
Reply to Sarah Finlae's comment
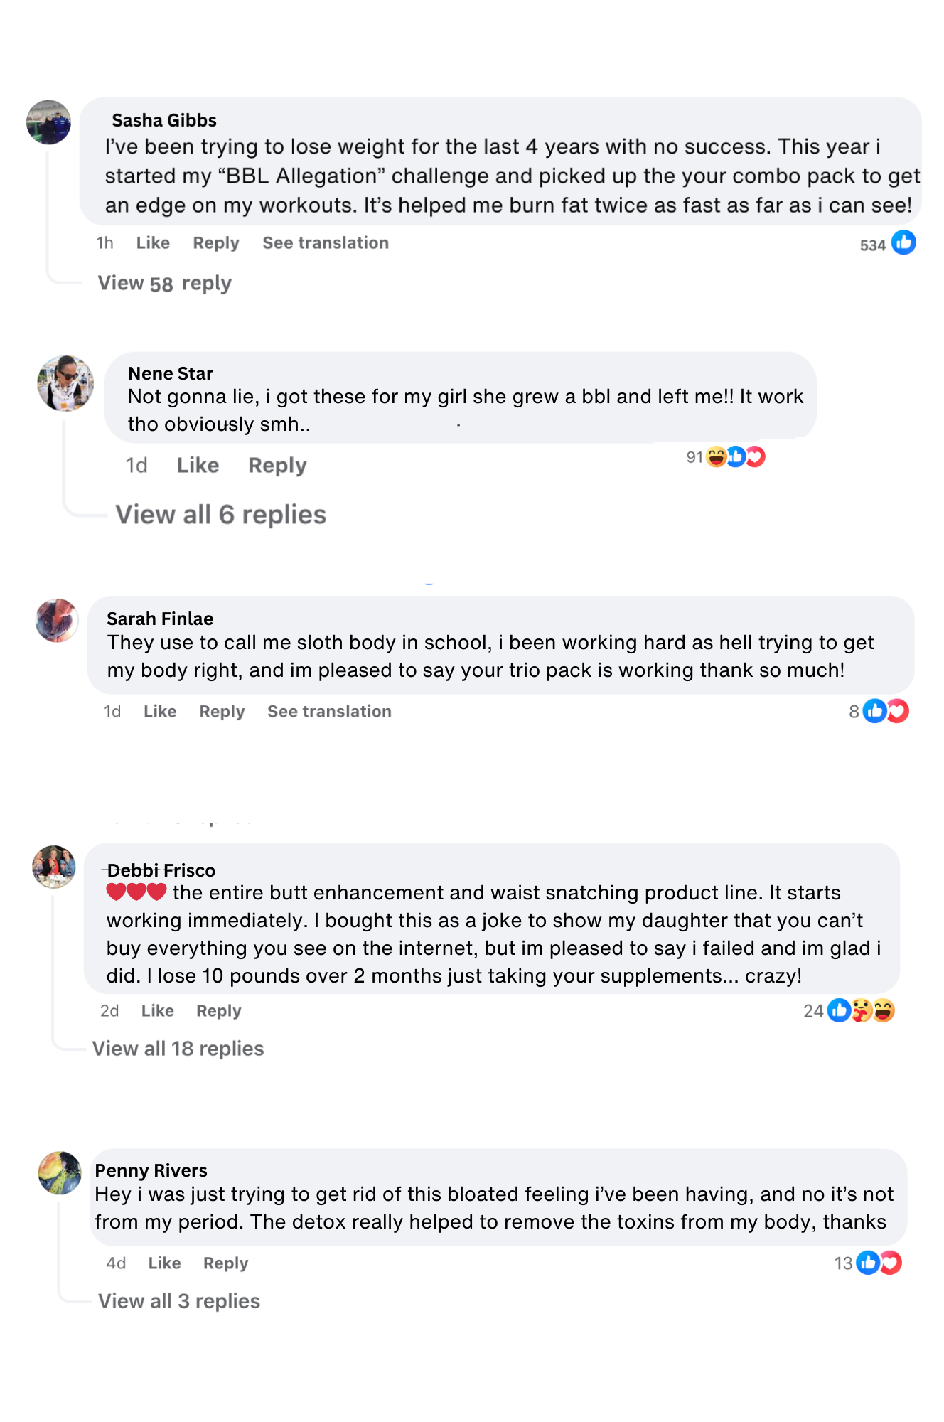pyautogui.click(x=222, y=712)
